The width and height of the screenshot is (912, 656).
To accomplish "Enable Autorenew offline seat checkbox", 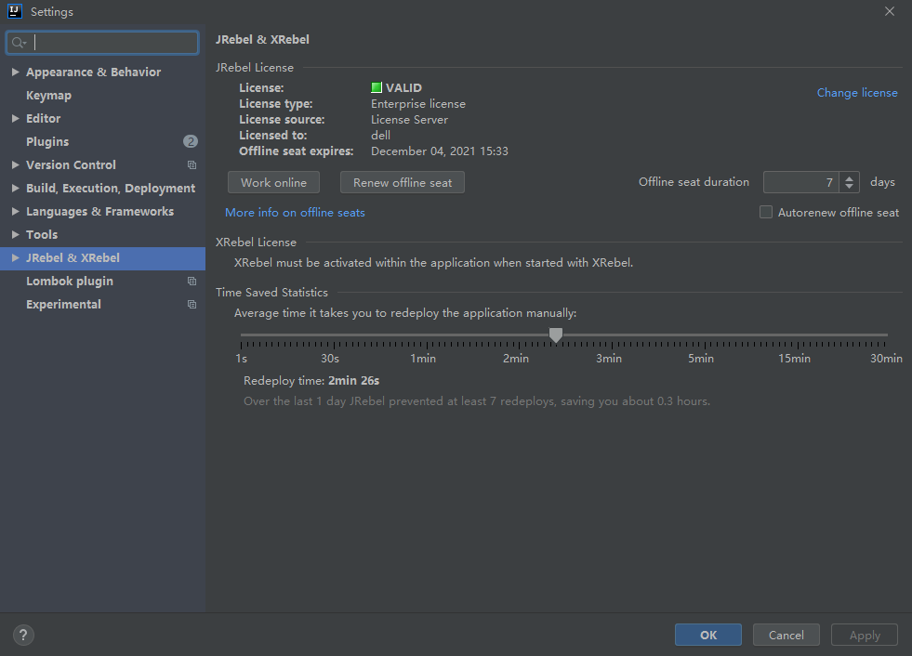I will 766,212.
